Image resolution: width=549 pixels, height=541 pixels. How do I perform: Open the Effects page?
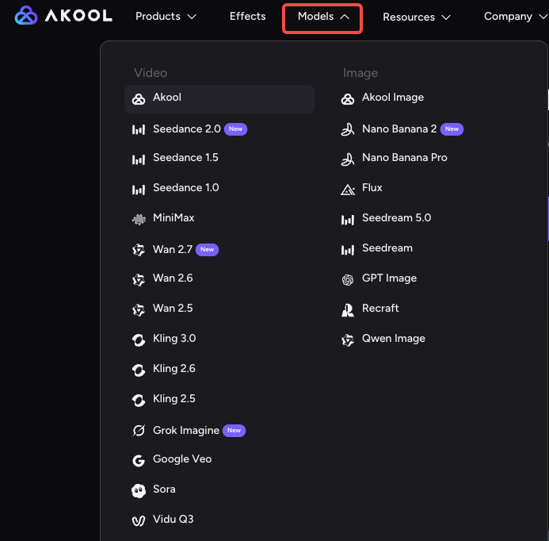tap(247, 17)
